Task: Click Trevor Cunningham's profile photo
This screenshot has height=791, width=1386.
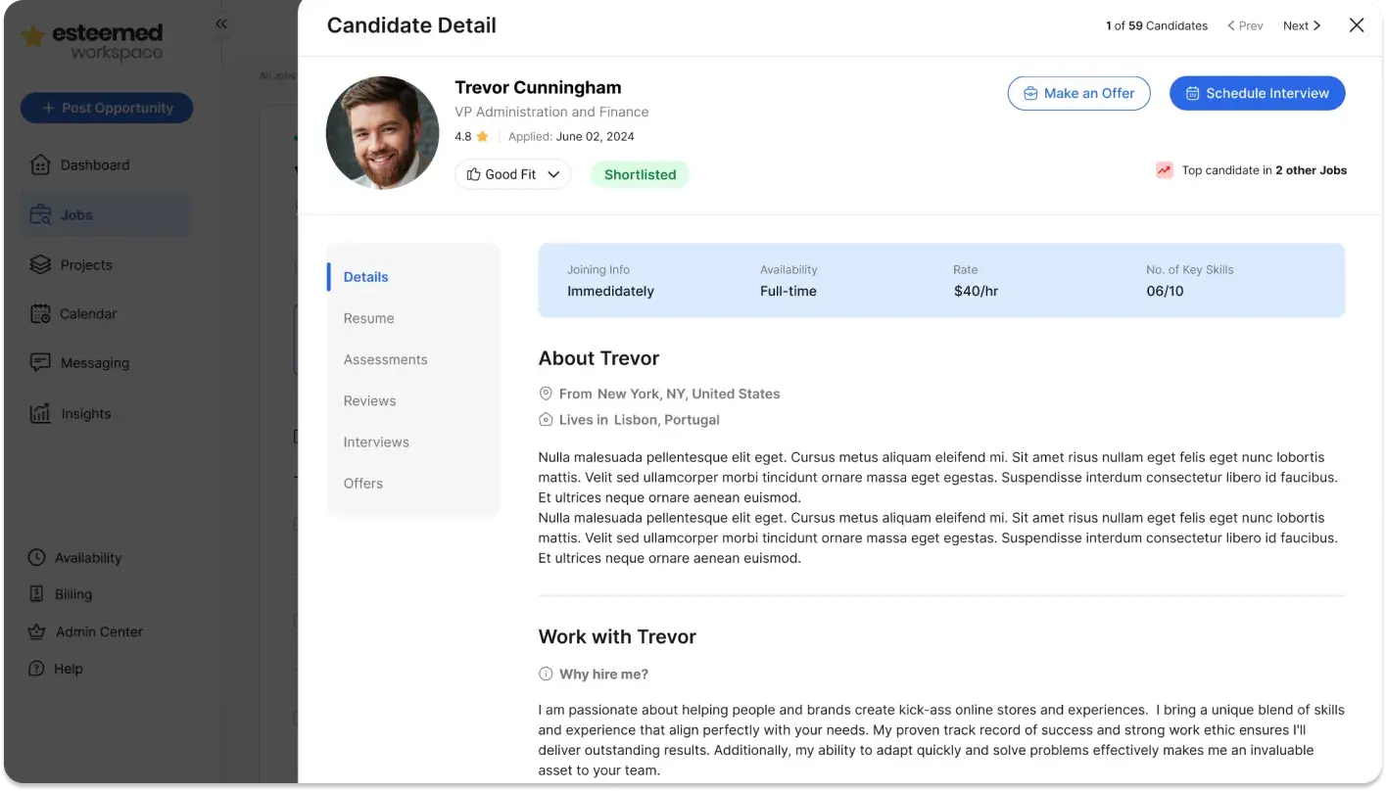Action: [x=382, y=133]
